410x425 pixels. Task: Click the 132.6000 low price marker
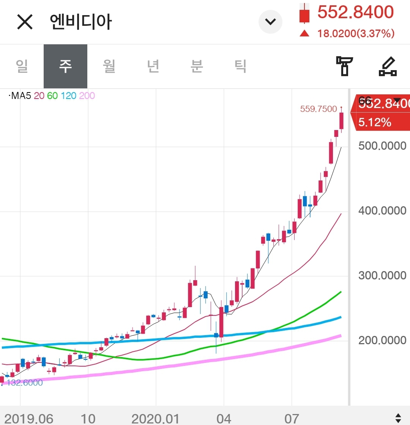[x=25, y=383]
